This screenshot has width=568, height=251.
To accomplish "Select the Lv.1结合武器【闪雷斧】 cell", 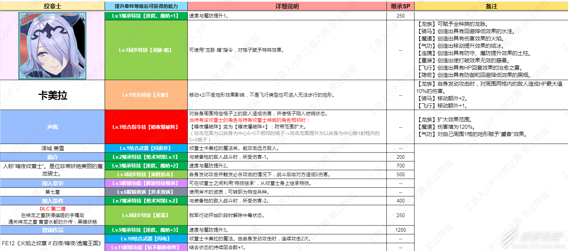I will click(146, 148).
